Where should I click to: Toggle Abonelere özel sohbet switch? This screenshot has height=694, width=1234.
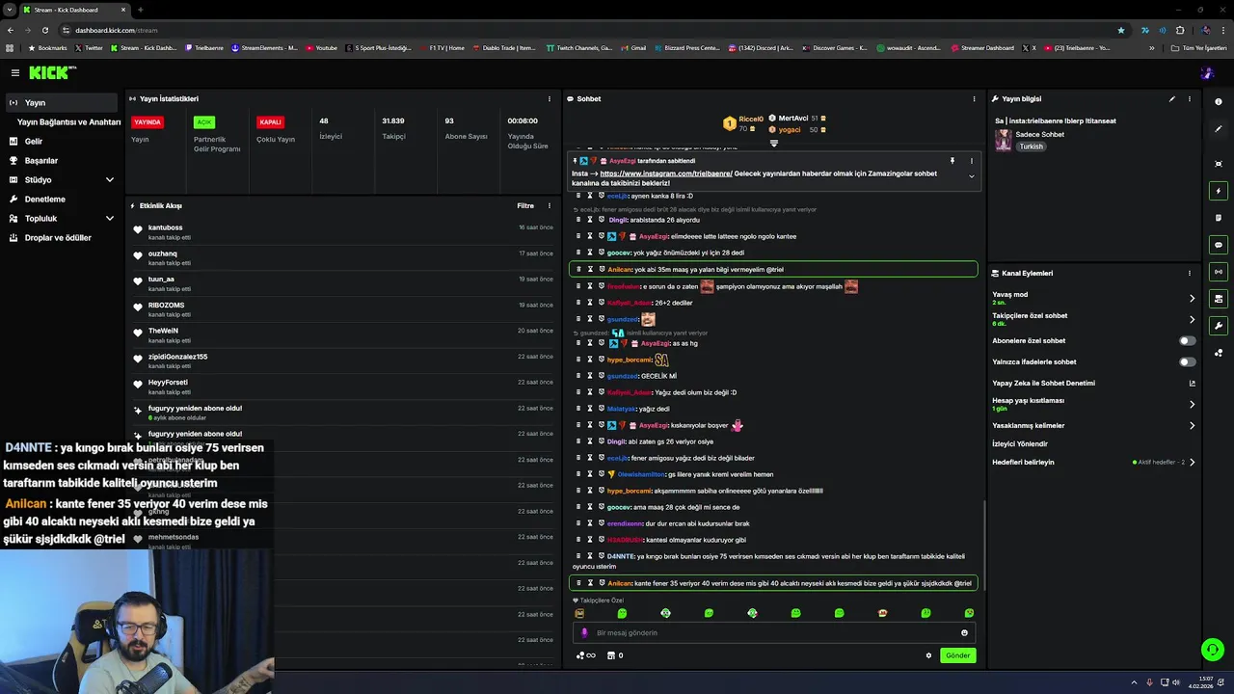tap(1188, 340)
